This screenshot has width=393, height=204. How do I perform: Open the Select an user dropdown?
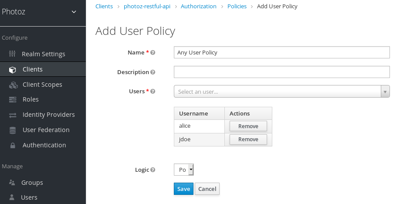[281, 92]
